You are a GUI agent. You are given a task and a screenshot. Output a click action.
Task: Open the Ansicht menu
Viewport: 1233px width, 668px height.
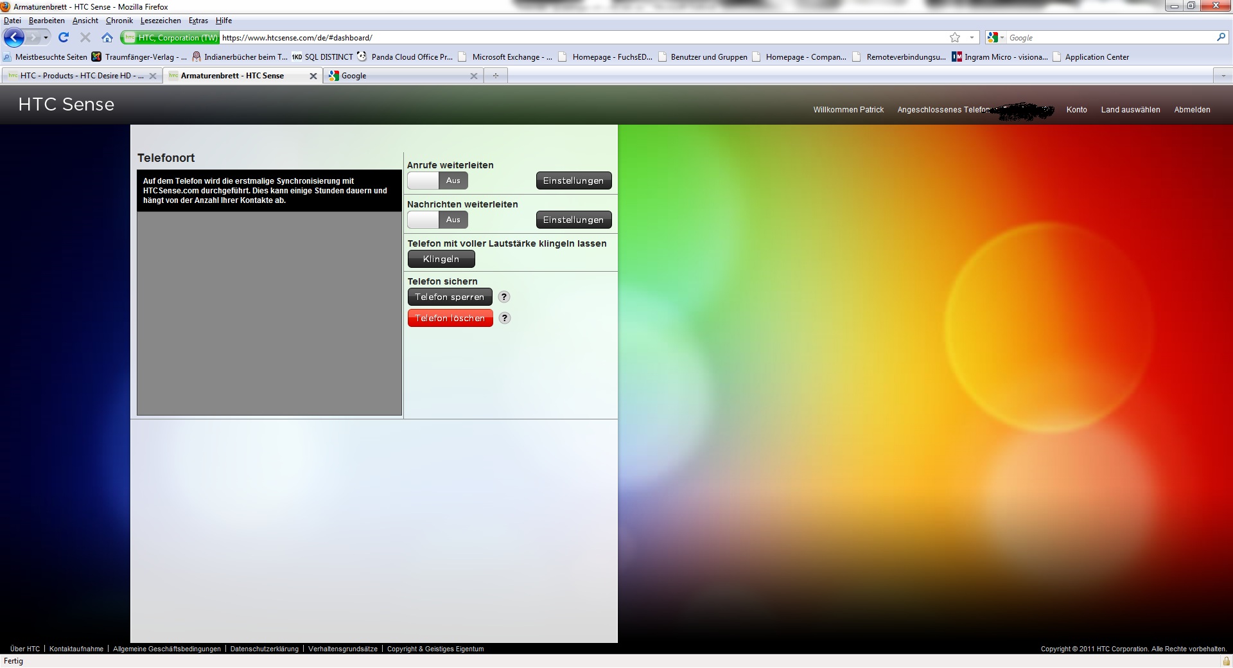click(x=85, y=21)
